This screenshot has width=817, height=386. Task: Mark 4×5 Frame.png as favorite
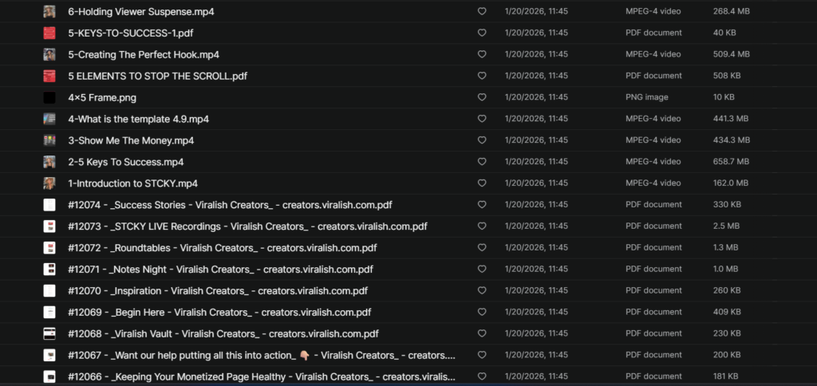tap(482, 97)
